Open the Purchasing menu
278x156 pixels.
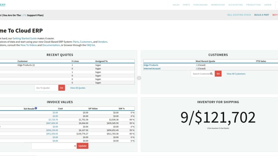201,5
